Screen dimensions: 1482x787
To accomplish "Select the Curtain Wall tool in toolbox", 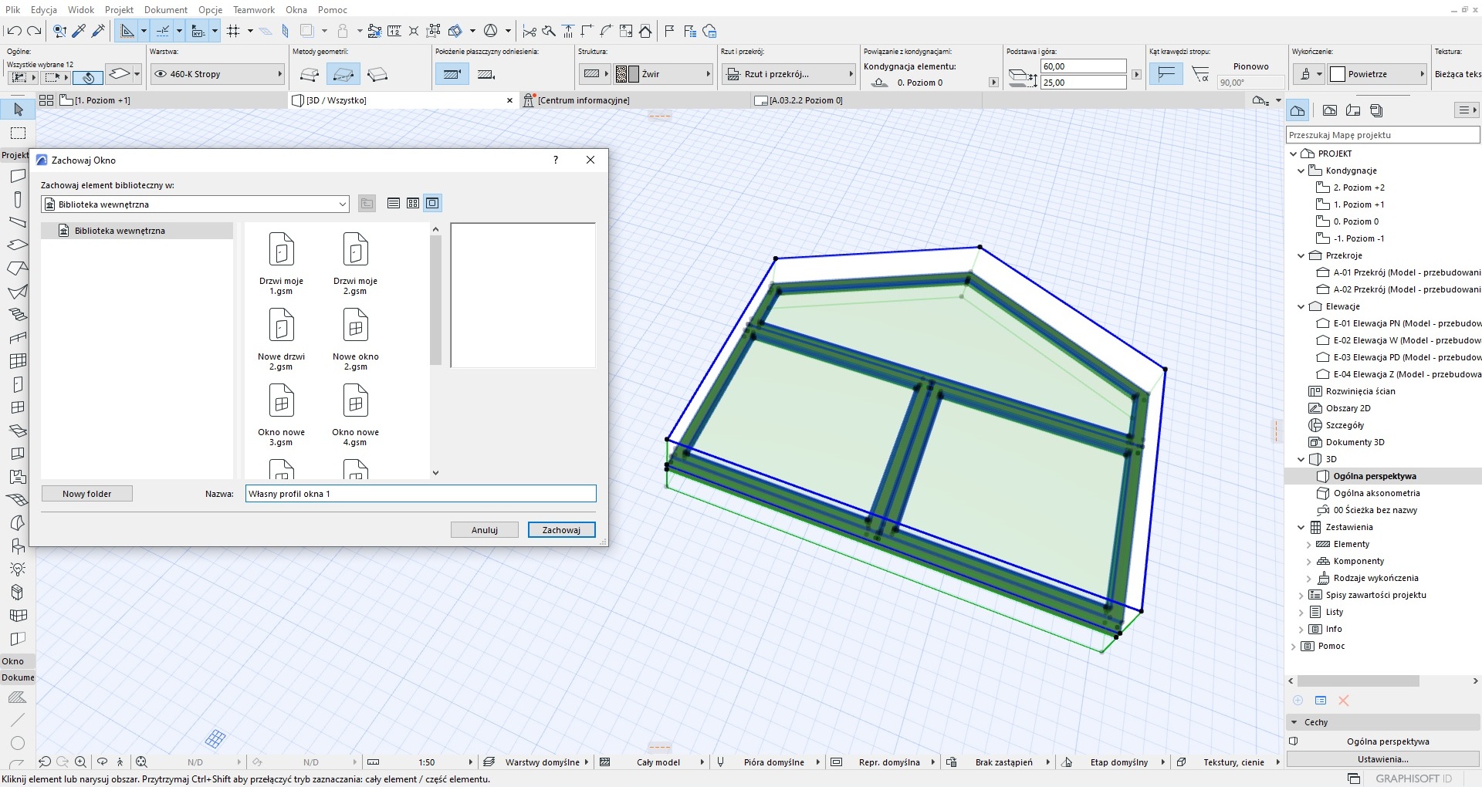I will [18, 361].
